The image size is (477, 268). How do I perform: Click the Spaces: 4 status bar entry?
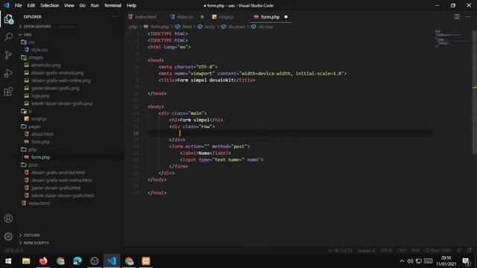[x=366, y=250]
